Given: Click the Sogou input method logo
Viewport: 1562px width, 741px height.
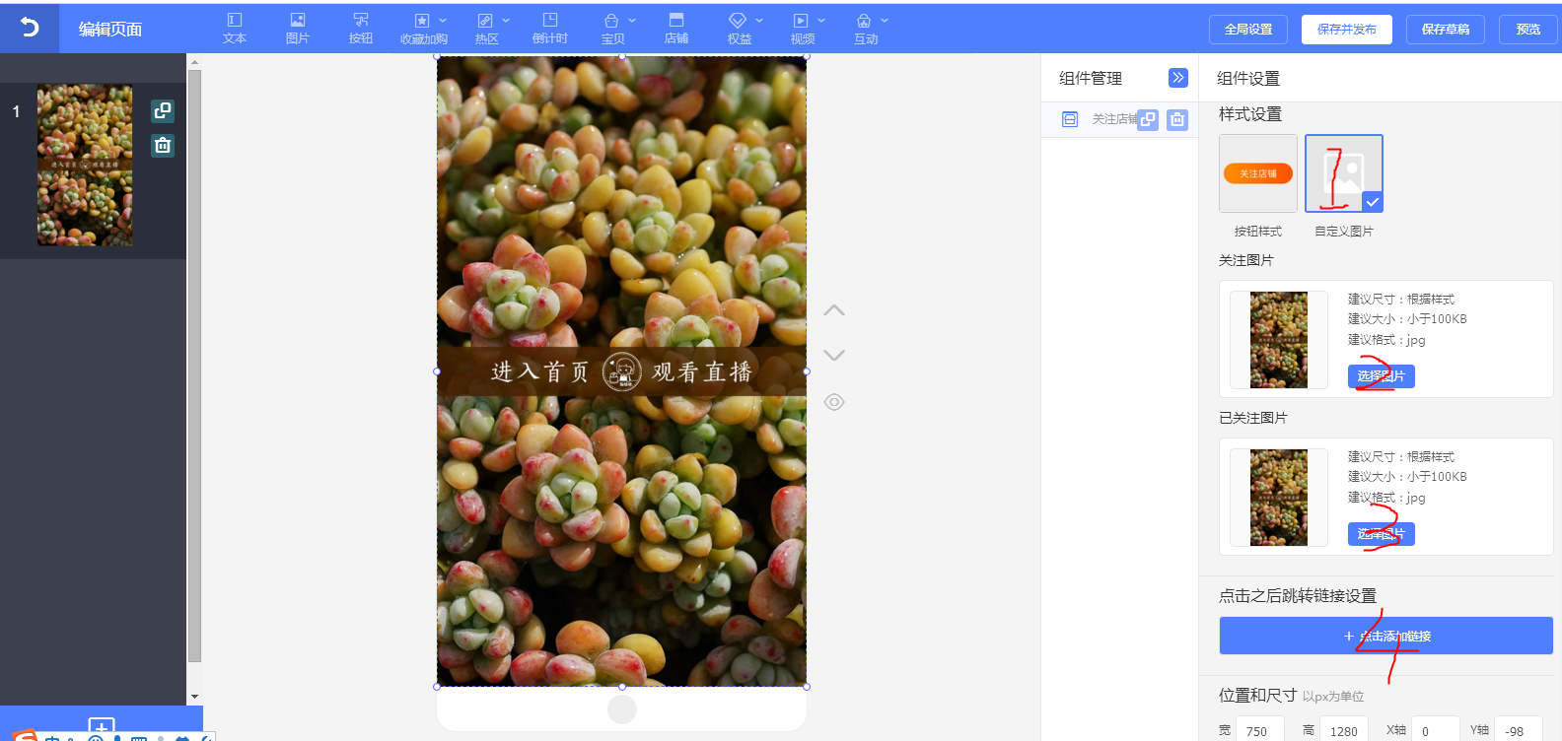Looking at the screenshot, I should click(x=26, y=735).
